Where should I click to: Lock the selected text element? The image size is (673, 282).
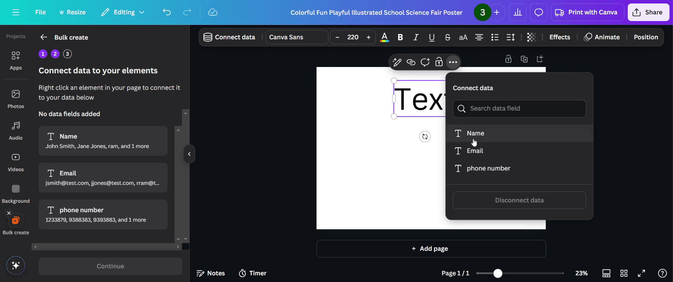[439, 62]
